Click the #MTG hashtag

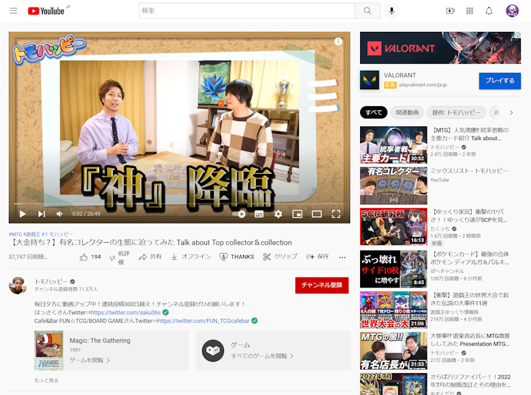click(15, 234)
